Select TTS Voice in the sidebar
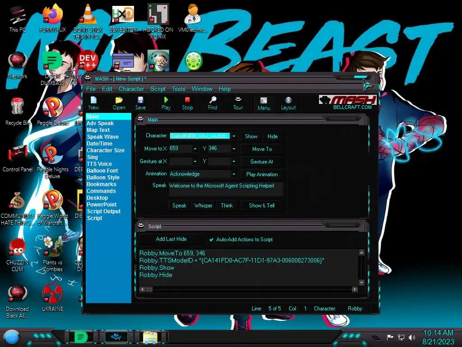The width and height of the screenshot is (462, 347). tap(99, 164)
